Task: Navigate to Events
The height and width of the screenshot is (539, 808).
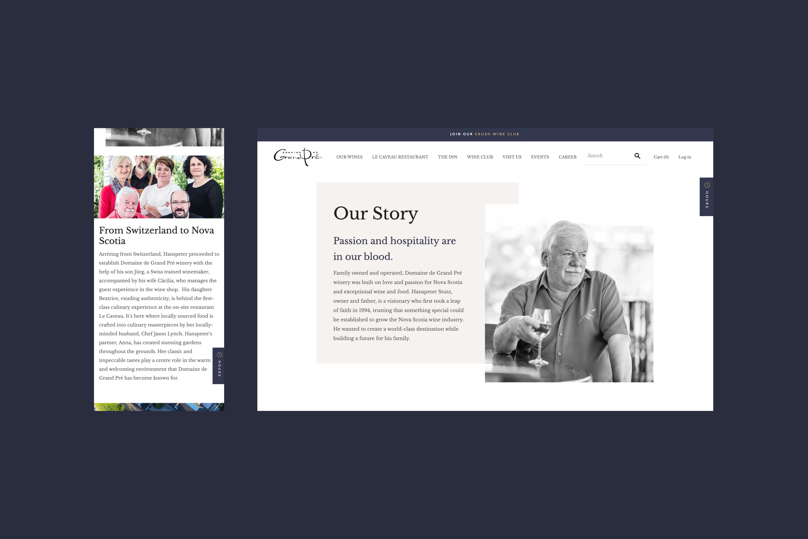Action: click(x=540, y=157)
